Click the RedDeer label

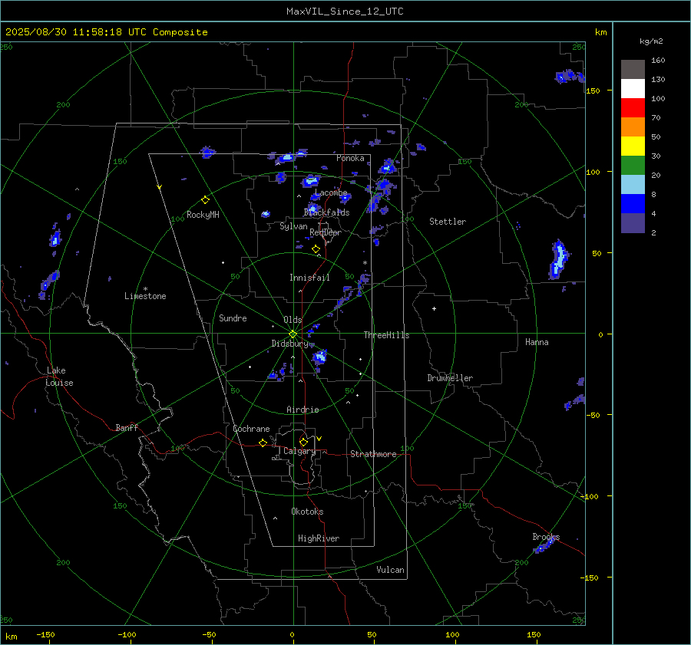pos(326,232)
